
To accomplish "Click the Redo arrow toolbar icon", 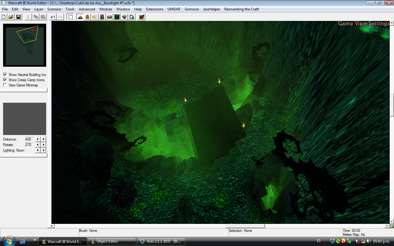I will [x=60, y=17].
